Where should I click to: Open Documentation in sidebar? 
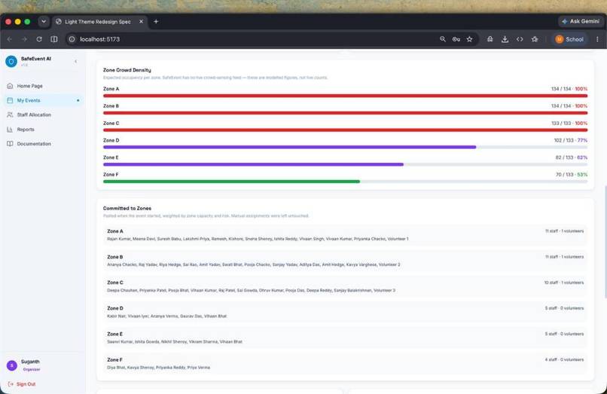44,144
